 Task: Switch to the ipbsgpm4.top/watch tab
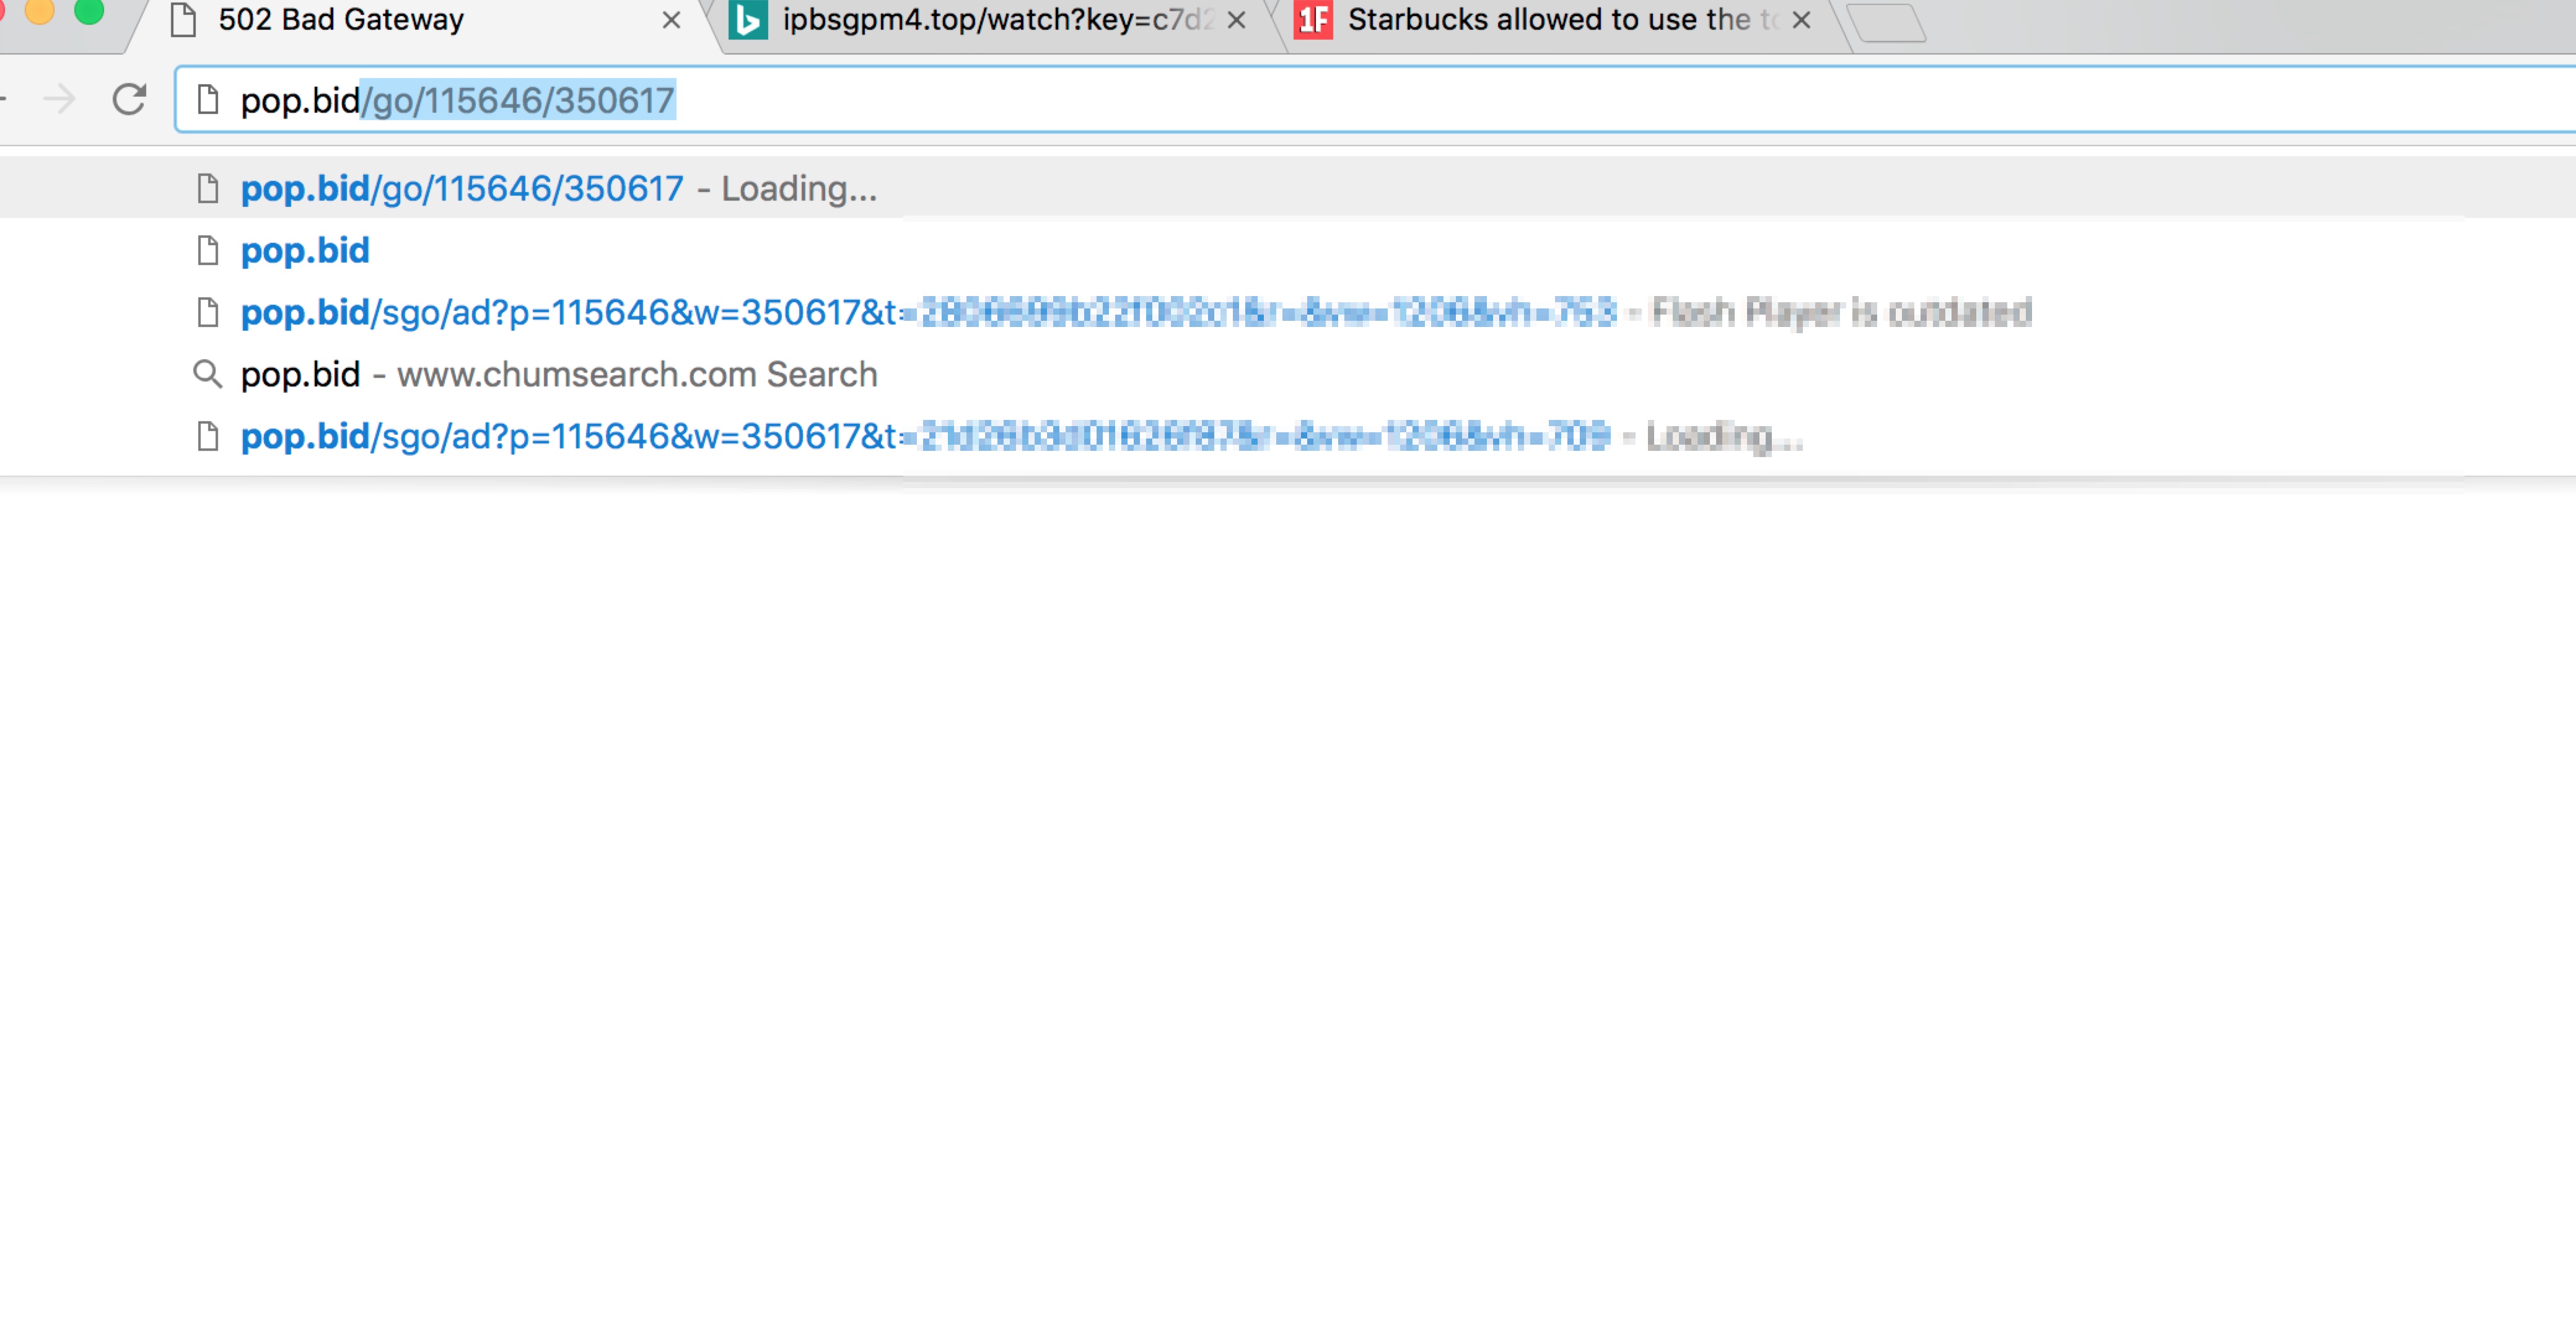pos(995,20)
